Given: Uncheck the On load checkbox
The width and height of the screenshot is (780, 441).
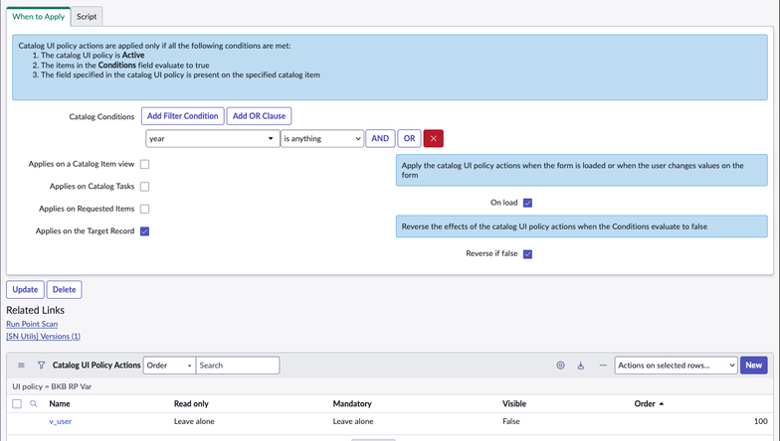Looking at the screenshot, I should point(527,203).
